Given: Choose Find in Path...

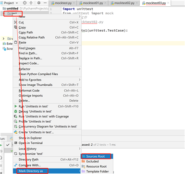Looking at the screenshot, I should click(x=47, y=53).
